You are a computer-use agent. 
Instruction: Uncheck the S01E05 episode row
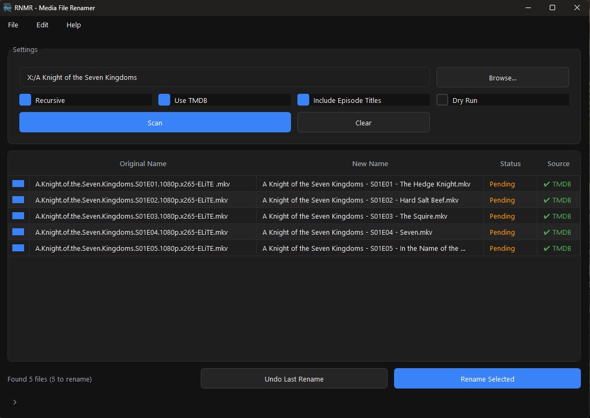18,248
